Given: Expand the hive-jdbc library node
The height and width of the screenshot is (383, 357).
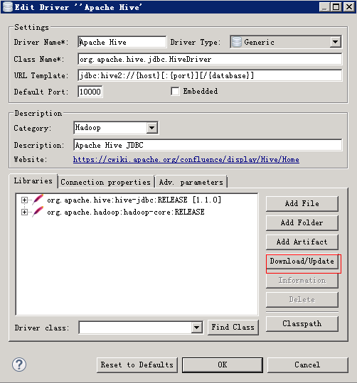Looking at the screenshot, I should 24,200.
